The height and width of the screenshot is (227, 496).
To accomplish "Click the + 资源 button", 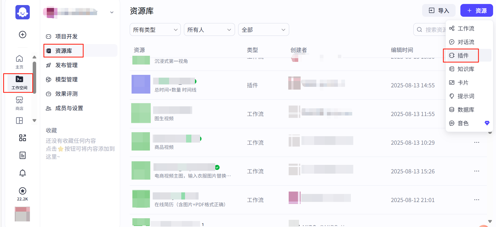I will (477, 11).
